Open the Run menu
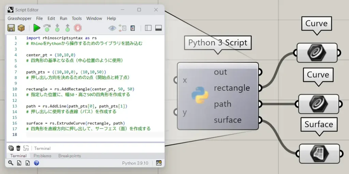Viewport: 349px width, 174px height. [63, 18]
